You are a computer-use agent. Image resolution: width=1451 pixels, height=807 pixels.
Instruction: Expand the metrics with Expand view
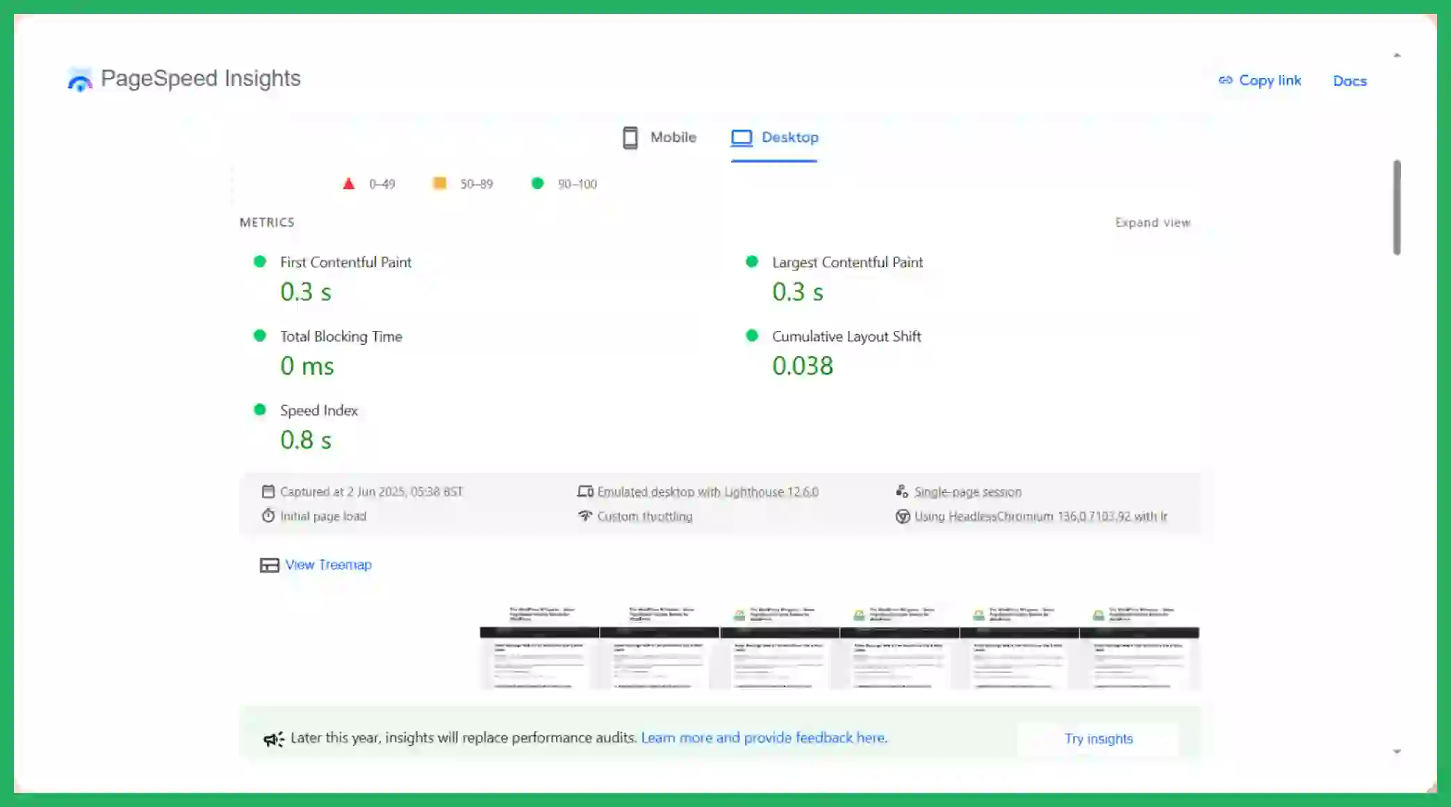(1152, 222)
